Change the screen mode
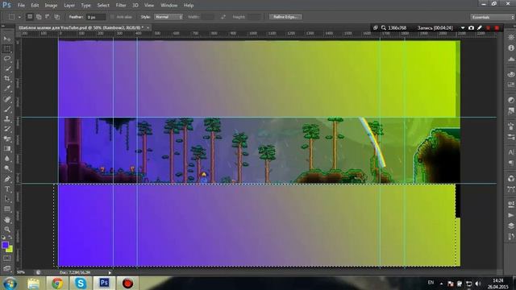This screenshot has height=290, width=516. (7, 268)
